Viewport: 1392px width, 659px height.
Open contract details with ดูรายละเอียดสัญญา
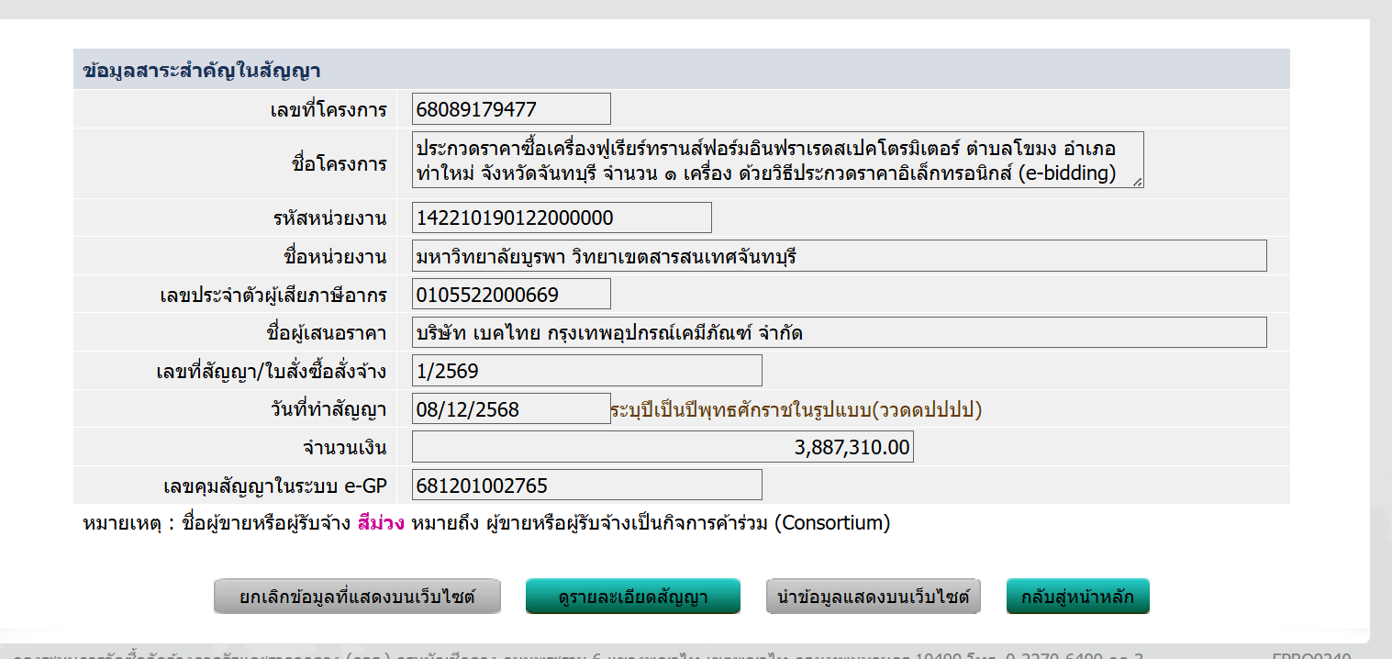(632, 597)
